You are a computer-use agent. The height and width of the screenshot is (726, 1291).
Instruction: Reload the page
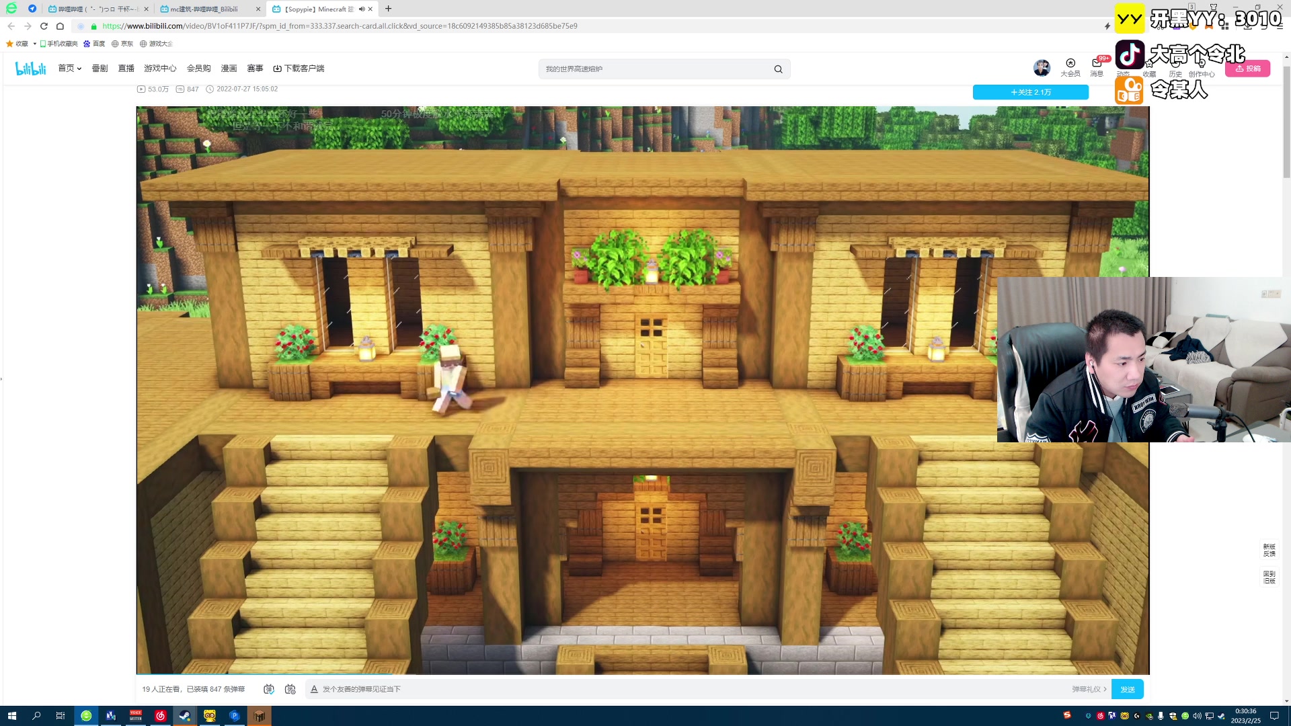click(x=44, y=26)
